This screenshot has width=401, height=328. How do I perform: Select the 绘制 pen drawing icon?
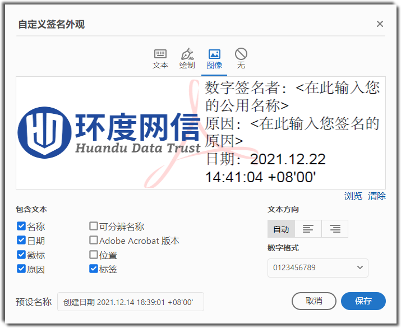[187, 59]
